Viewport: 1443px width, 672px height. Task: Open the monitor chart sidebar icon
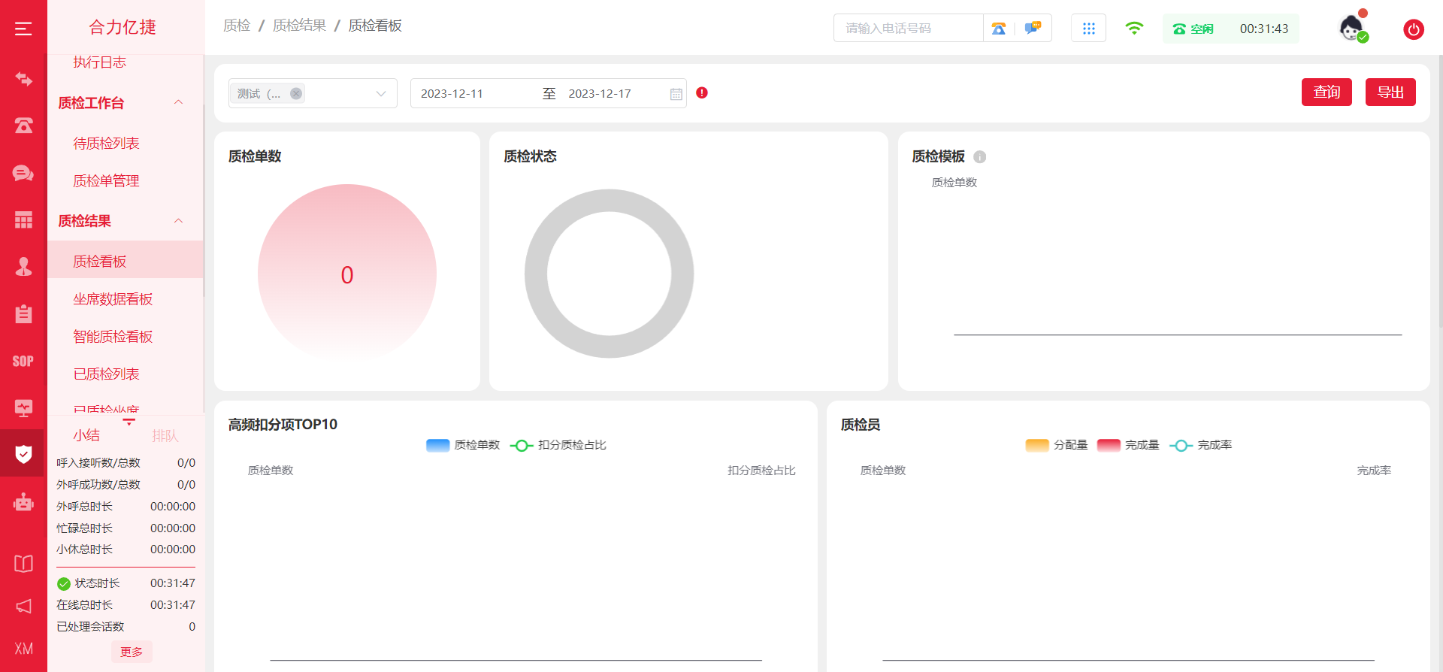pyautogui.click(x=23, y=407)
